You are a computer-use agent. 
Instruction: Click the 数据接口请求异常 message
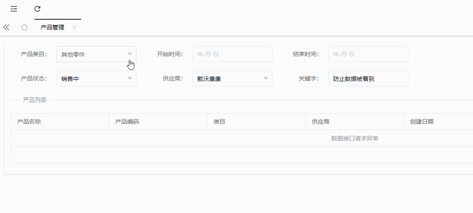[x=355, y=138]
